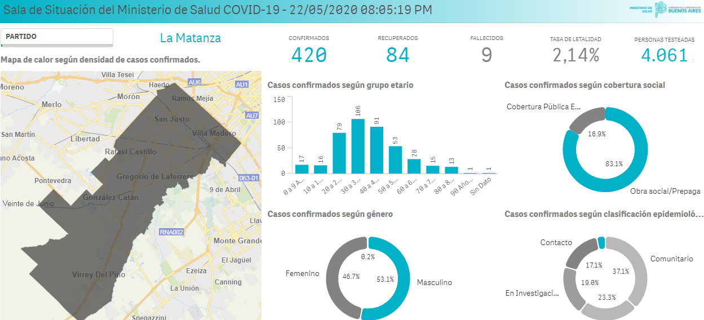This screenshot has width=704, height=320.
Task: Click the Cobertura Pública label
Action: pyautogui.click(x=543, y=106)
